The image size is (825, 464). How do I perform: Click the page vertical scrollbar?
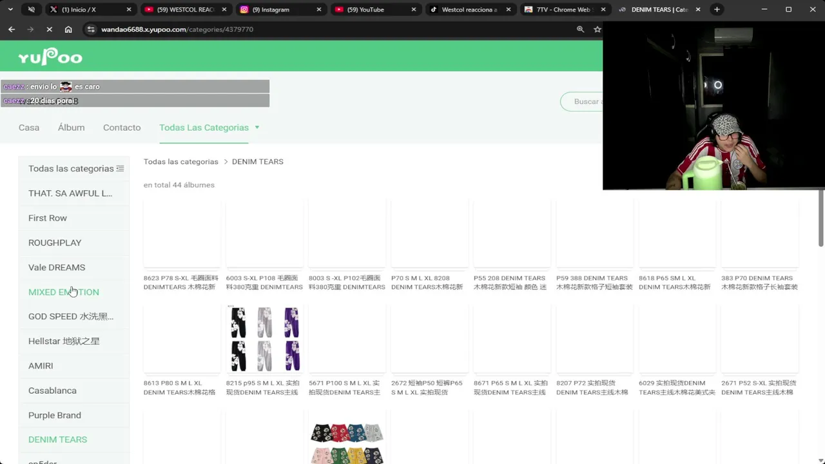pos(821,218)
